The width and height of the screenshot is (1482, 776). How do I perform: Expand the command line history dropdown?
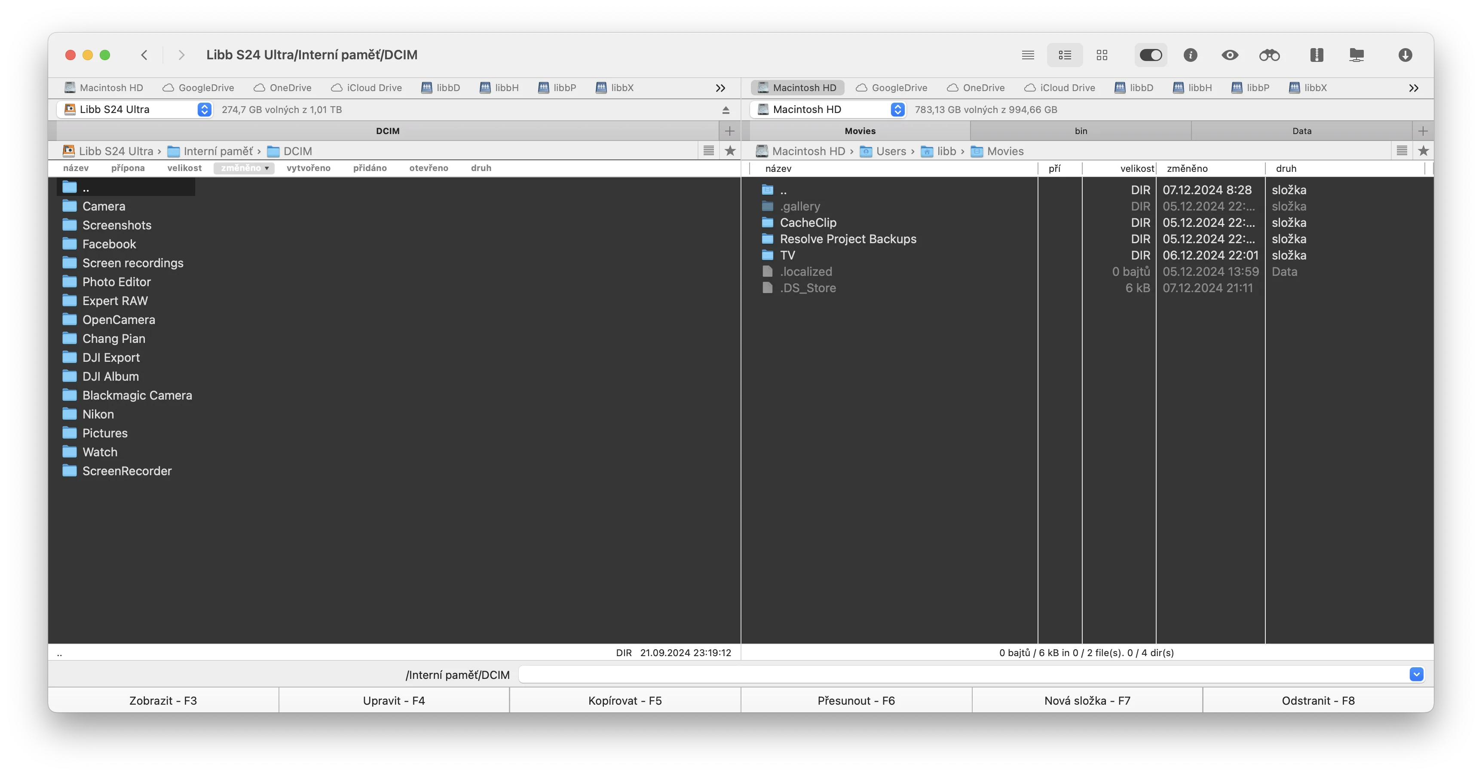coord(1416,674)
